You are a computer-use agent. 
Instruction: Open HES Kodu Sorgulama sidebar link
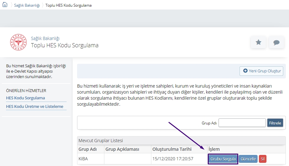coord(25,98)
